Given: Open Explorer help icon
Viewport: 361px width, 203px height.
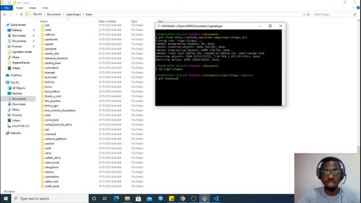Looking at the screenshot, I should (x=358, y=8).
